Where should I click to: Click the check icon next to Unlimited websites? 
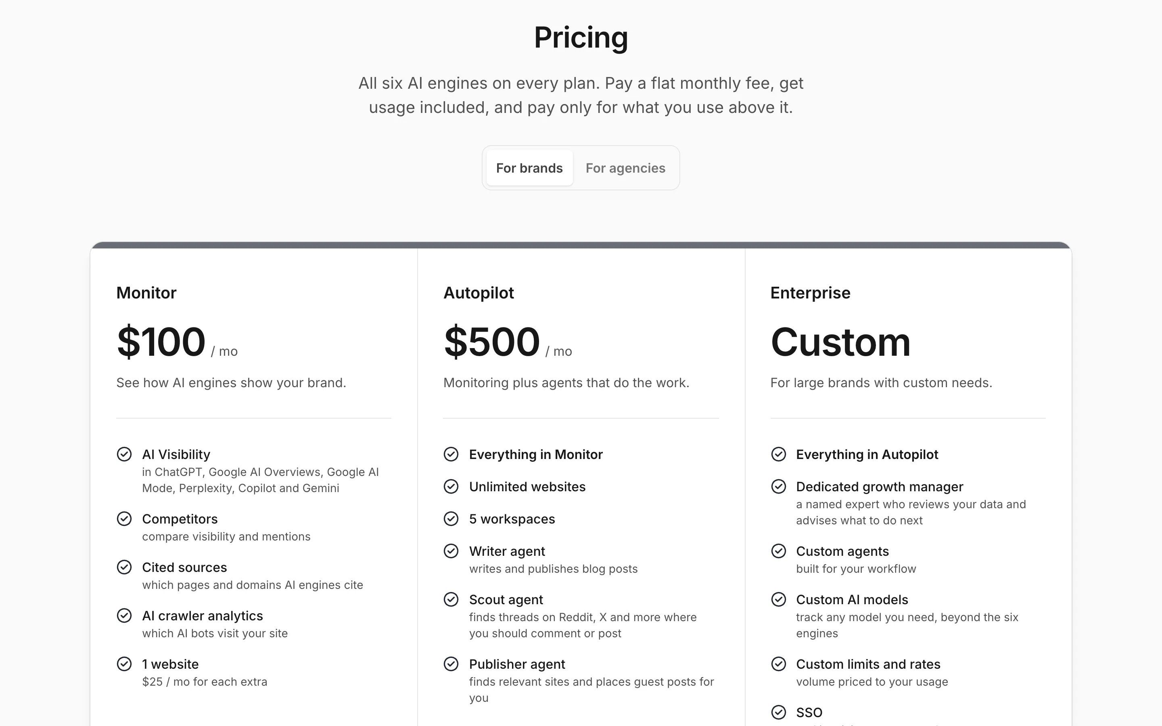tap(451, 486)
